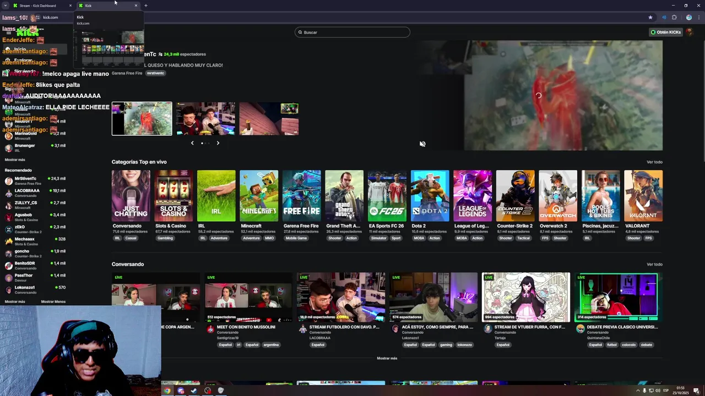Click Chrome icon in Windows taskbar
705x396 pixels.
pos(167,391)
